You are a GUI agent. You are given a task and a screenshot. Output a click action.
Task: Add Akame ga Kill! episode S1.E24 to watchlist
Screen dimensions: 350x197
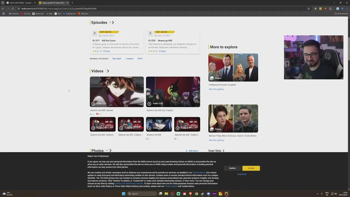pyautogui.click(x=150, y=33)
